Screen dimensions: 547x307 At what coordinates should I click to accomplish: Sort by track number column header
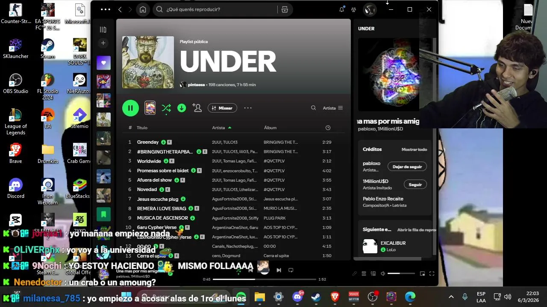[130, 127]
